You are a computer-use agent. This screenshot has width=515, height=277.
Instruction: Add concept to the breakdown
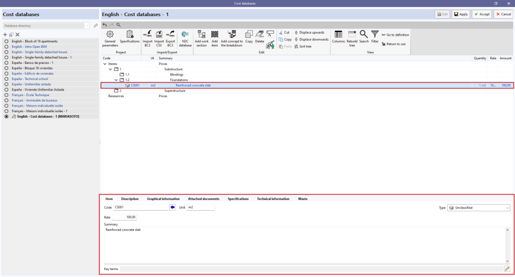click(232, 38)
